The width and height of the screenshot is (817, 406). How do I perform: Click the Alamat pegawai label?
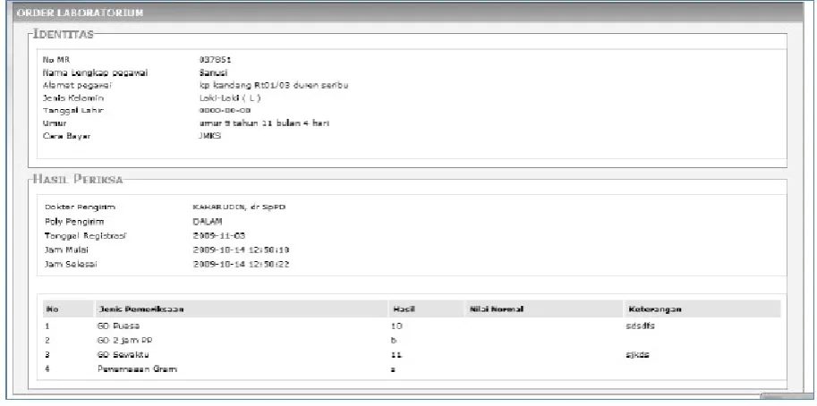[78, 85]
